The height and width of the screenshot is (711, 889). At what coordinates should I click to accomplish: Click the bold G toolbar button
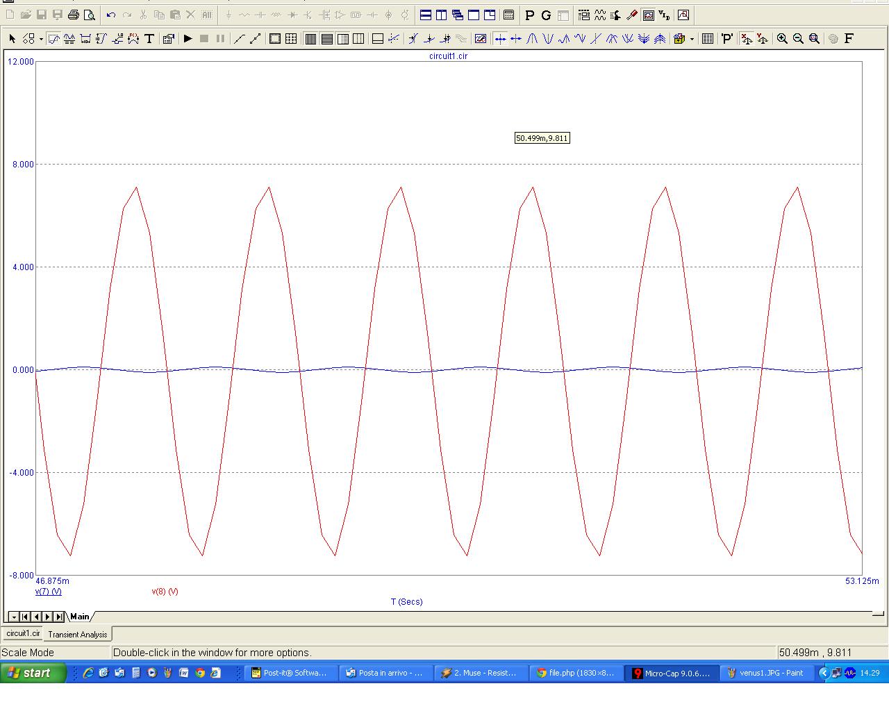(x=546, y=15)
